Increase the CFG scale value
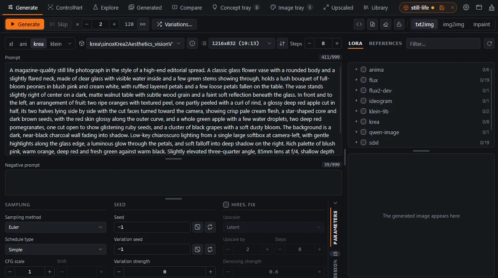Image resolution: width=498 pixels, height=278 pixels. click(x=49, y=272)
